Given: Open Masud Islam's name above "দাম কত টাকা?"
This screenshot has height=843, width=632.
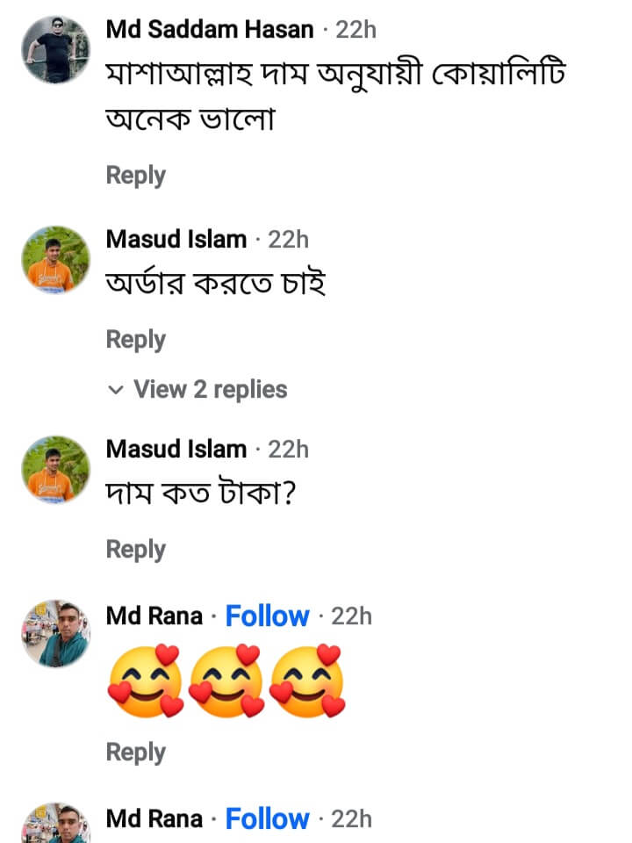Looking at the screenshot, I should (176, 449).
